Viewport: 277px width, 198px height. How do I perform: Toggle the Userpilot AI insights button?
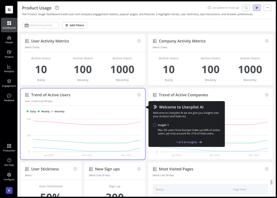coord(257,8)
